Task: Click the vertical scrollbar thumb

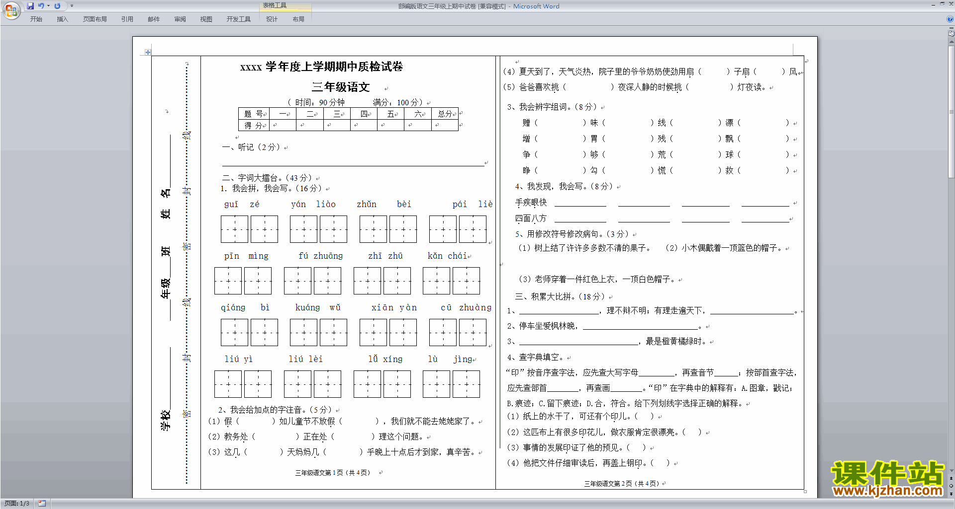Action: 952,112
